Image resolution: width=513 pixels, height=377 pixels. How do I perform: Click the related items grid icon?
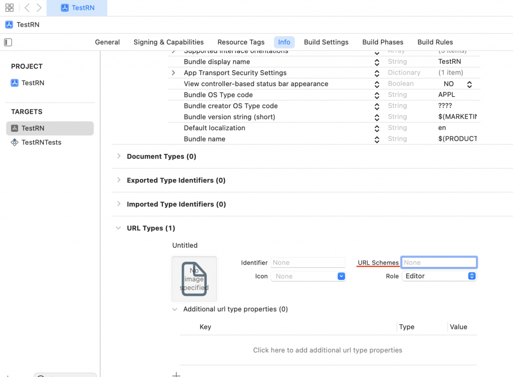click(10, 8)
